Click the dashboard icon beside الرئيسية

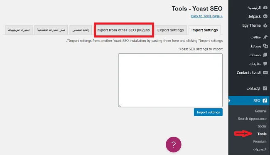point(265,7)
